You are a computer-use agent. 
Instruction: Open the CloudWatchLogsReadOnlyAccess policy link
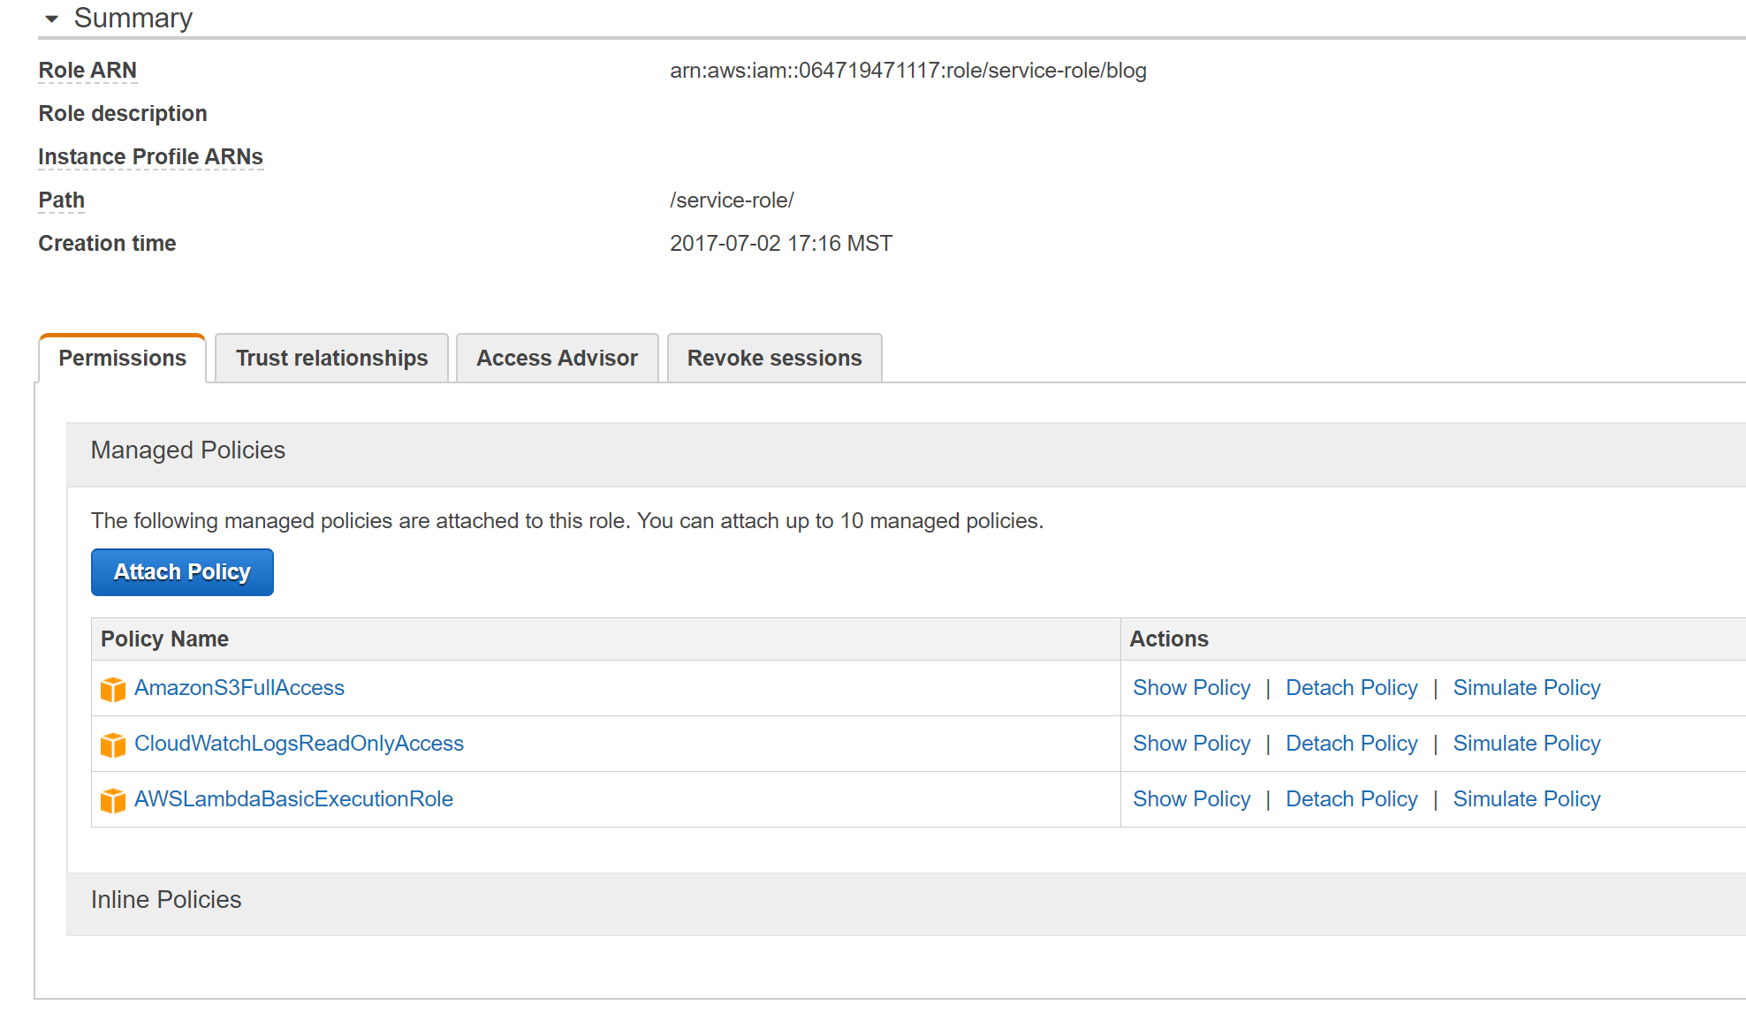[299, 744]
